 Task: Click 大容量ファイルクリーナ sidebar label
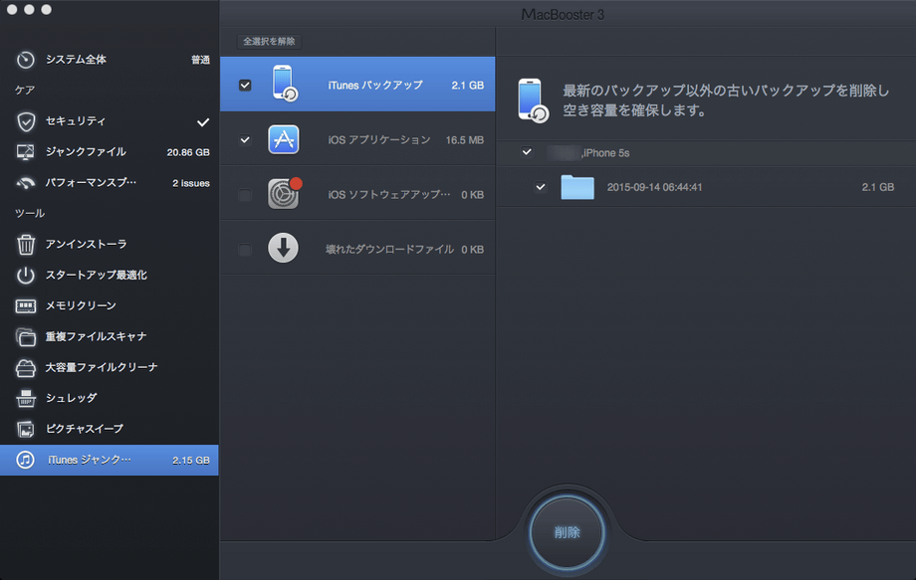[x=102, y=368]
